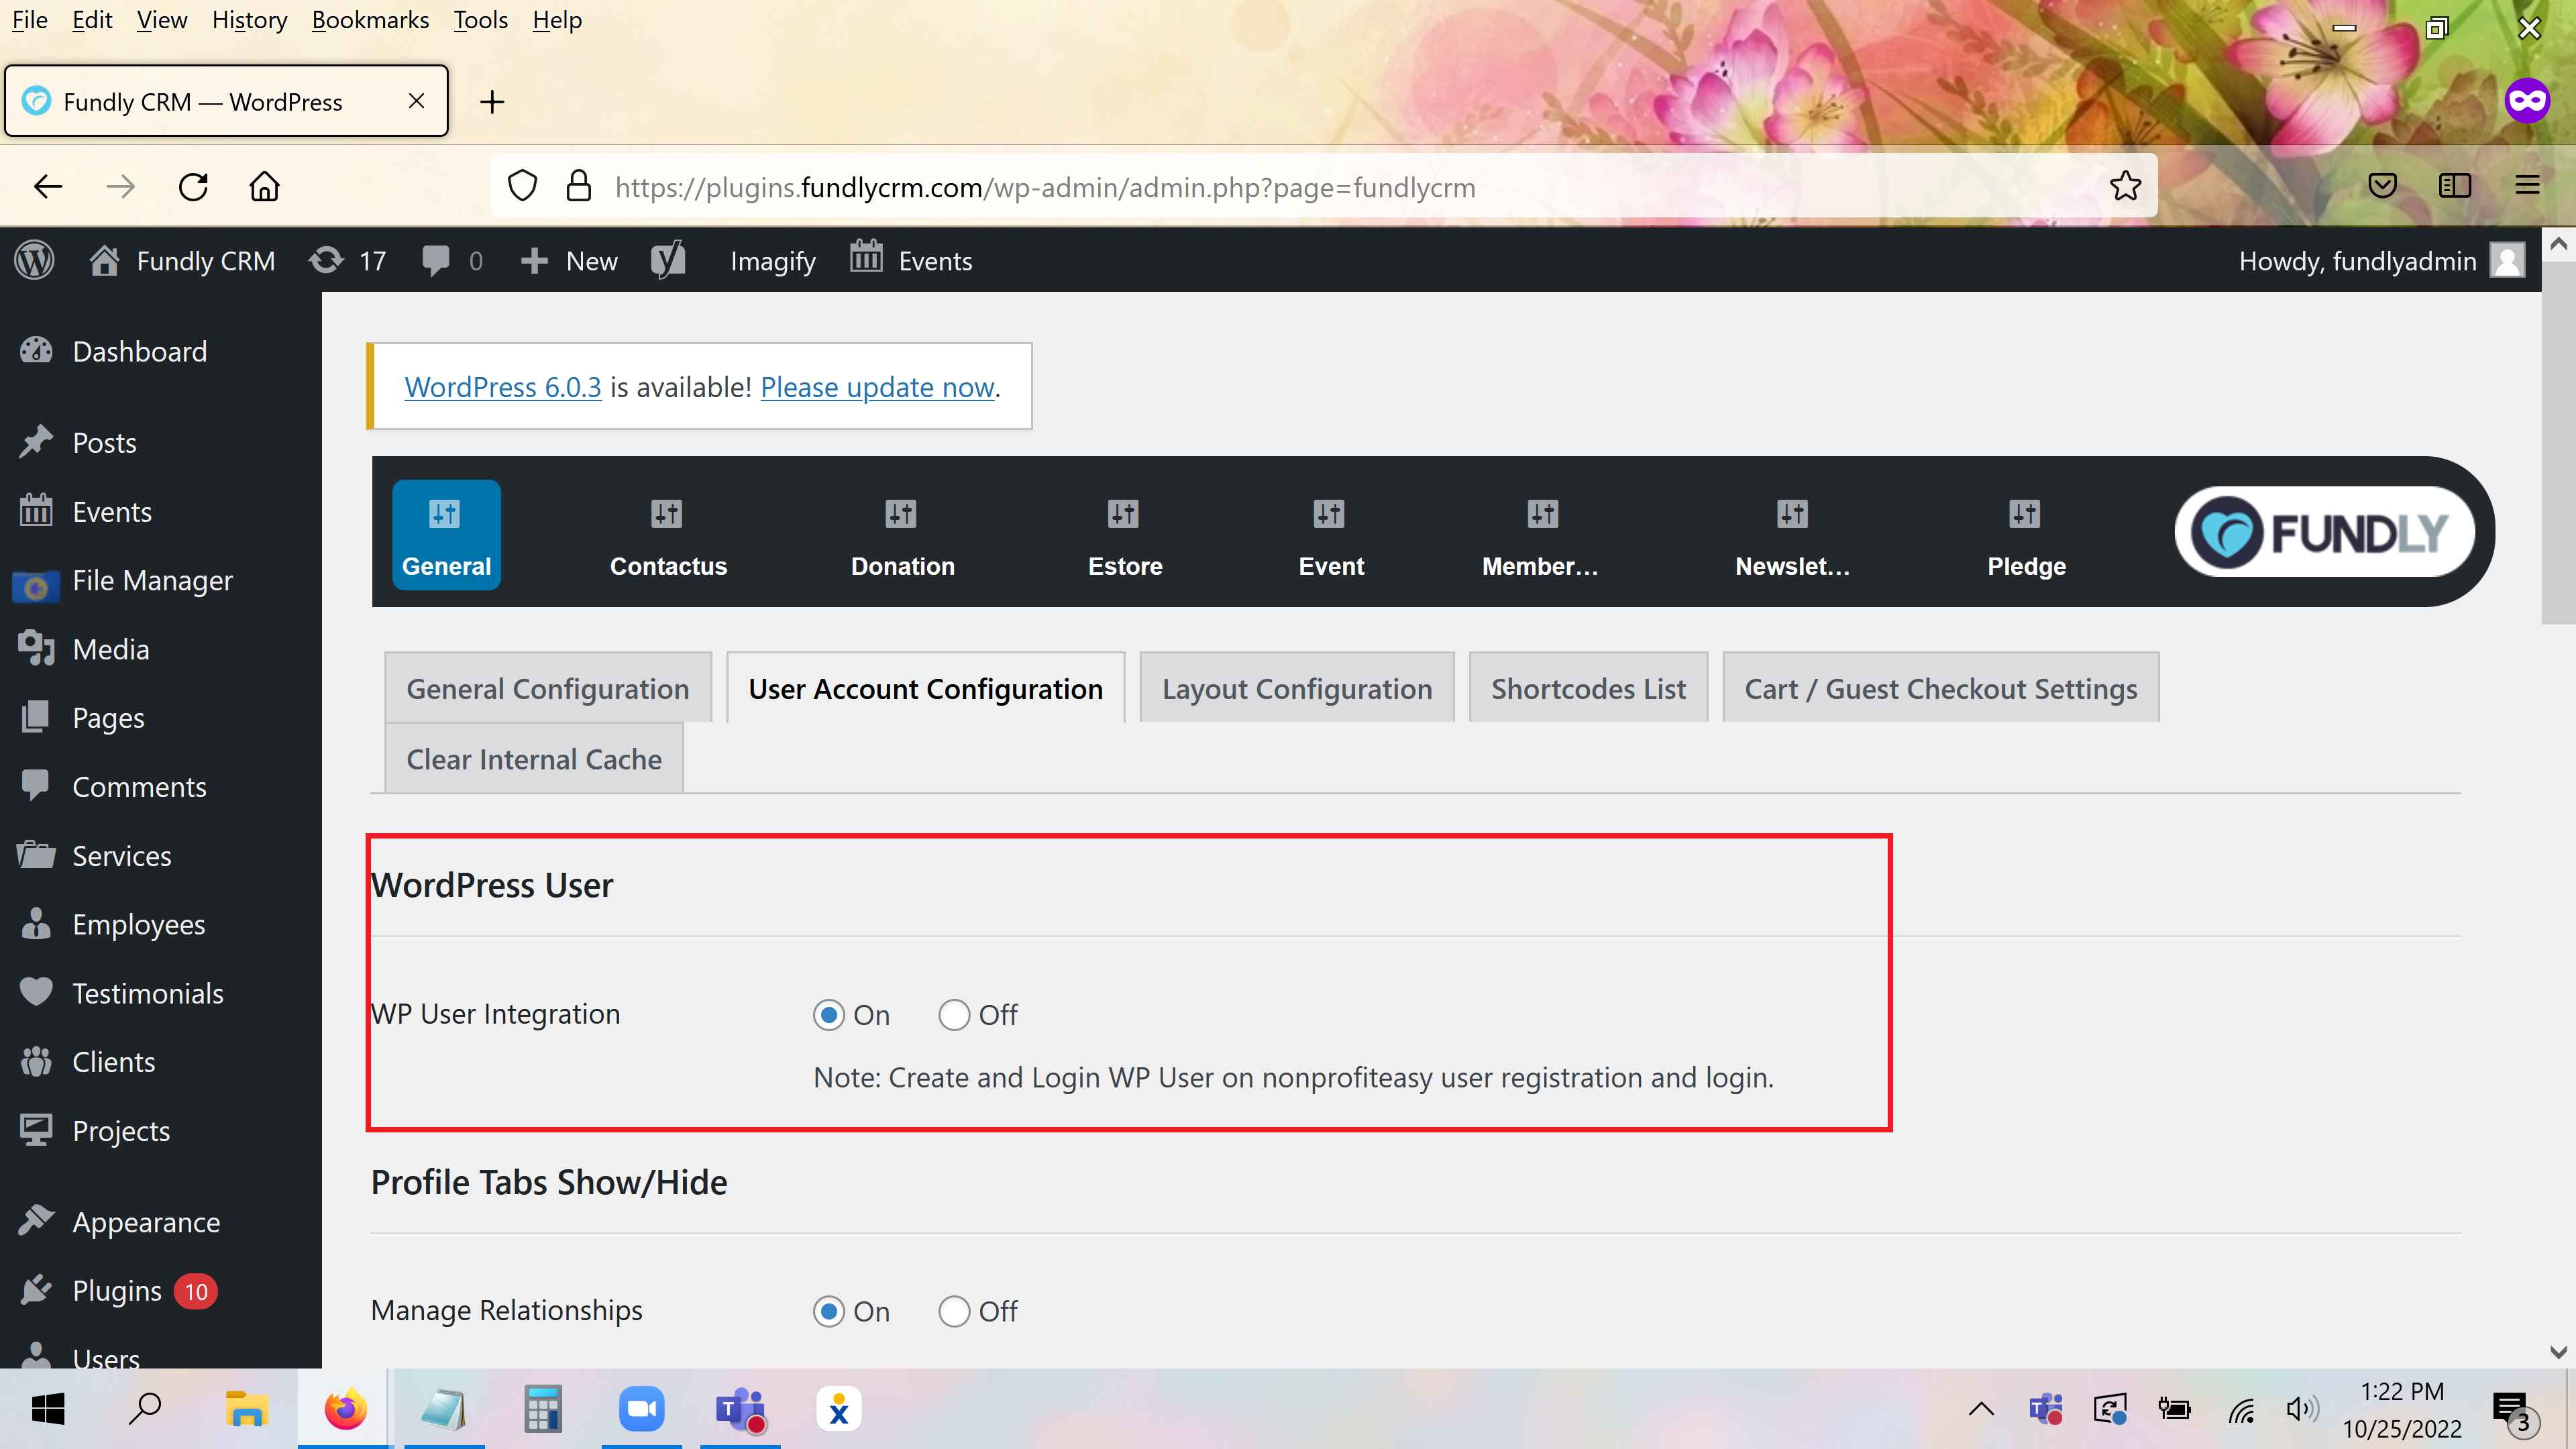Image resolution: width=2576 pixels, height=1449 pixels.
Task: Click the Services folder icon
Action: pyautogui.click(x=37, y=855)
